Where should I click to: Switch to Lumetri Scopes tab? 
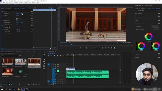point(27,5)
